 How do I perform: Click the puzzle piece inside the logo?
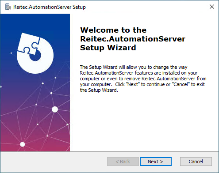click(29, 44)
